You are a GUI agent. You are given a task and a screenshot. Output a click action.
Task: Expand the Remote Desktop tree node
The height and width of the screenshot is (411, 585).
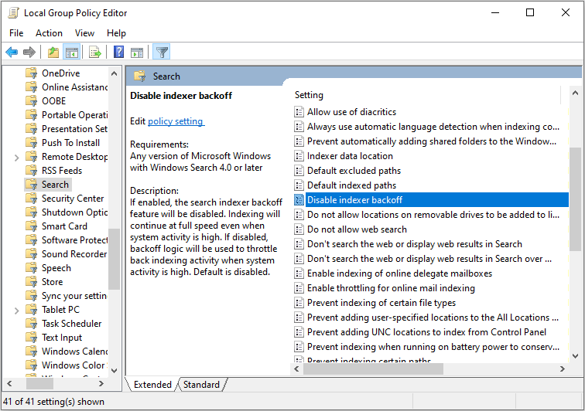point(16,158)
